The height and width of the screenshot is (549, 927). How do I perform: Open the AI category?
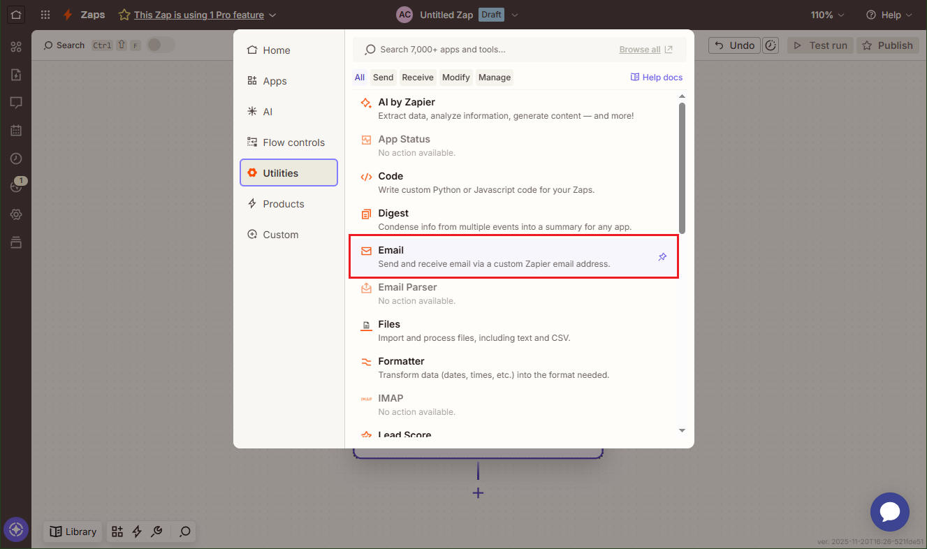click(289, 112)
